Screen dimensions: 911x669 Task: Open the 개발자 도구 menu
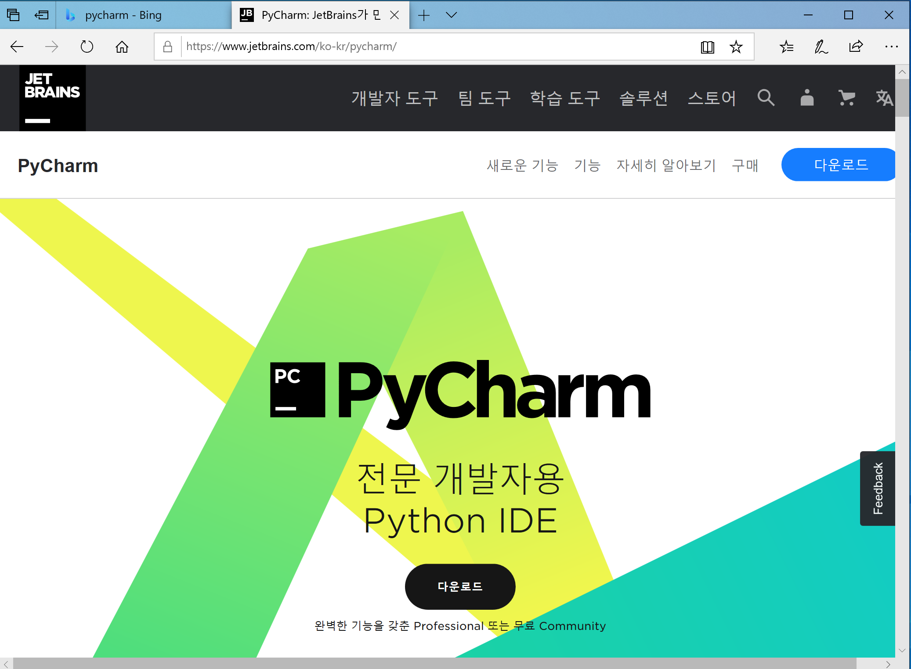click(x=394, y=98)
